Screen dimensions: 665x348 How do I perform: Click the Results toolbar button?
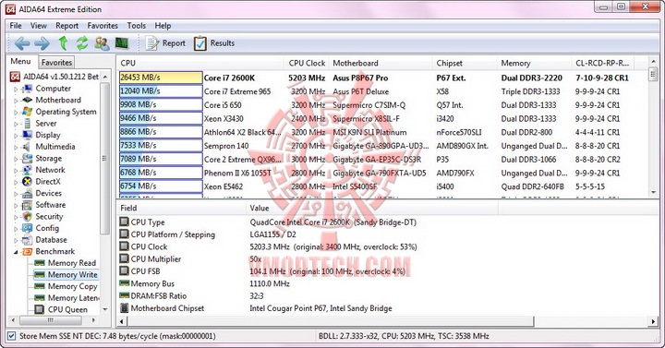click(214, 42)
